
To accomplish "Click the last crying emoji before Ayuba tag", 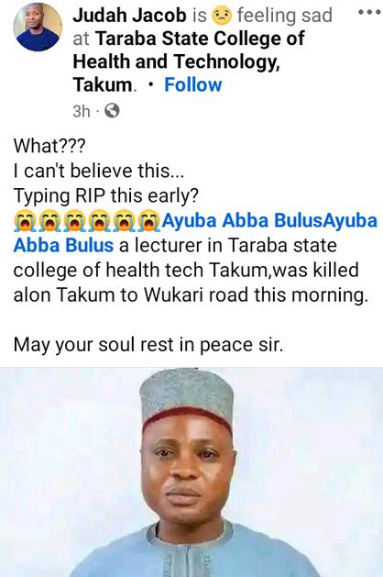I will pyautogui.click(x=148, y=221).
